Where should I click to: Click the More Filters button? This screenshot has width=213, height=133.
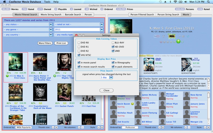pyautogui.click(x=45, y=43)
